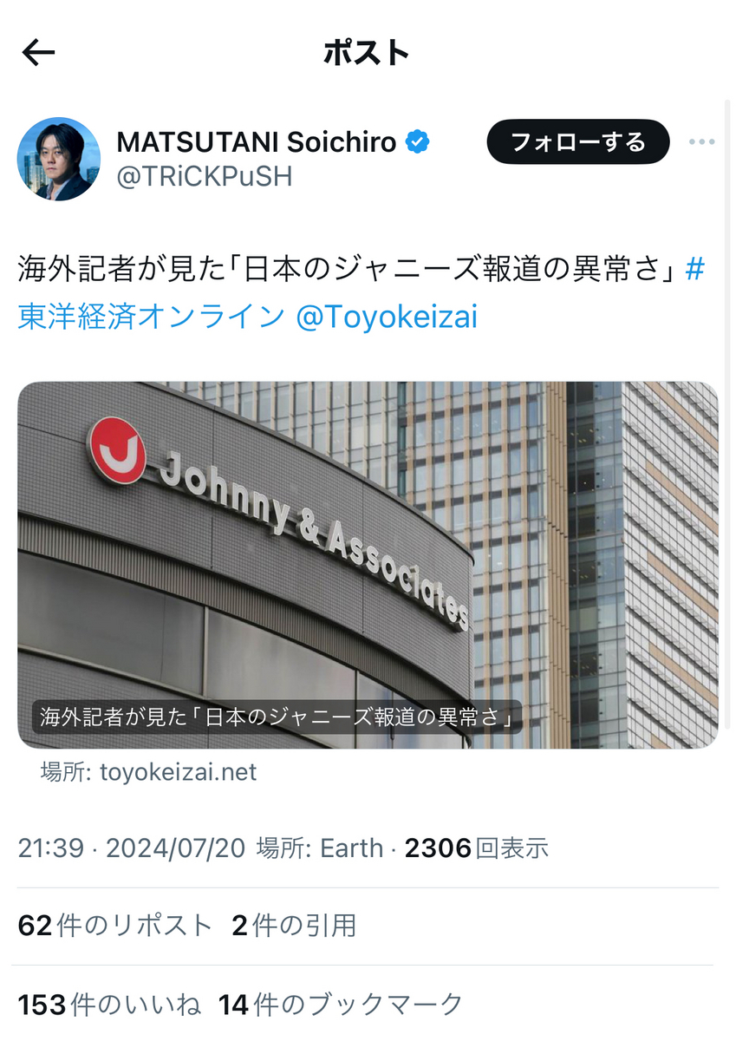
Task: Tap the back arrow icon
Action: coord(38,53)
